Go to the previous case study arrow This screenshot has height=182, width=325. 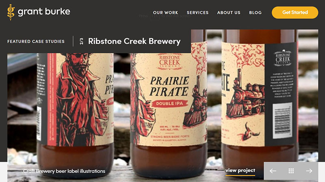273,171
